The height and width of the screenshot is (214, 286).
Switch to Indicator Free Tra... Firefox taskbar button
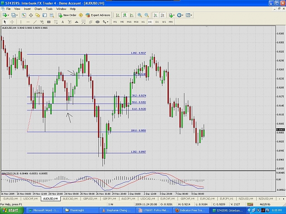pos(191,210)
